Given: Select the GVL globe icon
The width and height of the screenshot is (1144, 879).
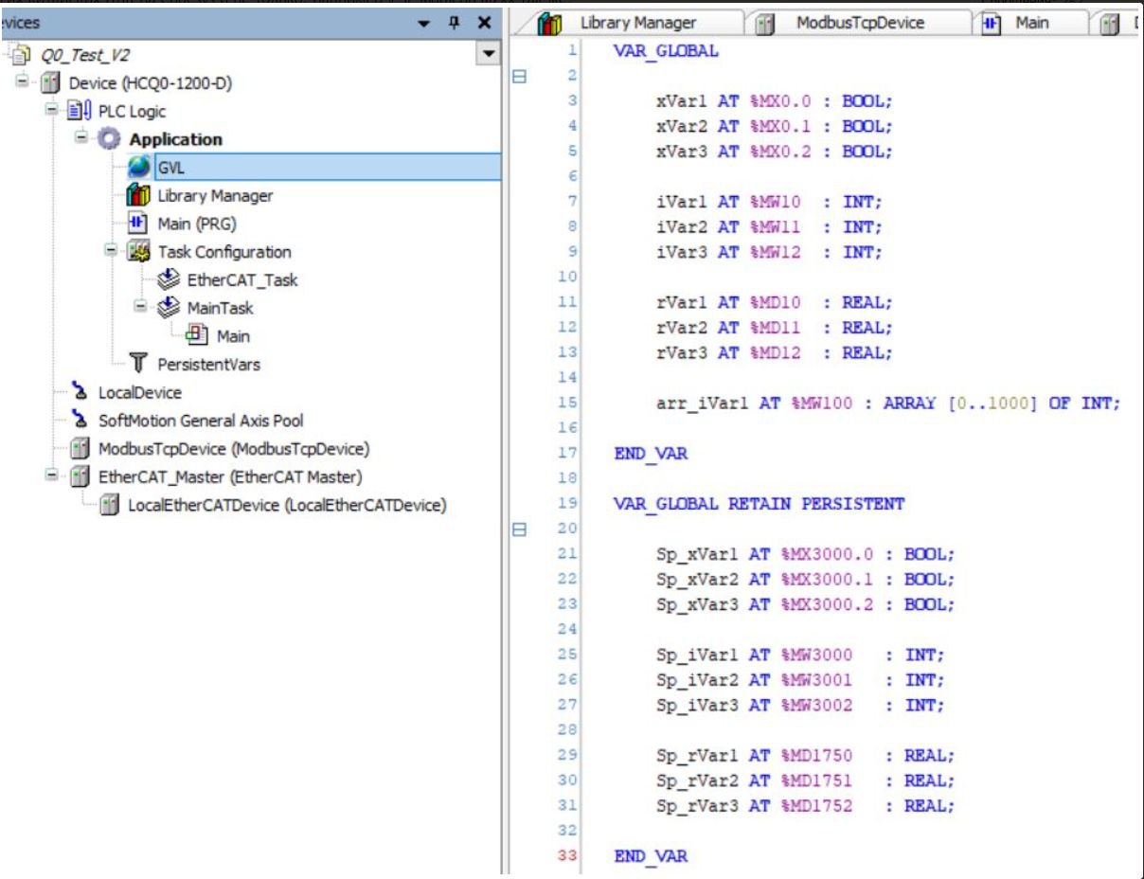Looking at the screenshot, I should pos(139,168).
